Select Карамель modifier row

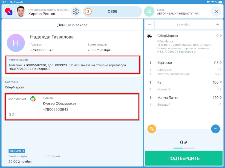point(183,70)
